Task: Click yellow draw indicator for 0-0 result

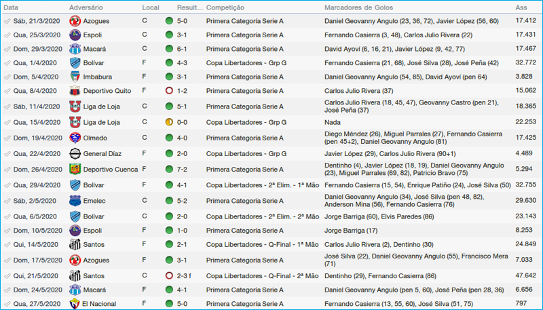Action: click(169, 122)
